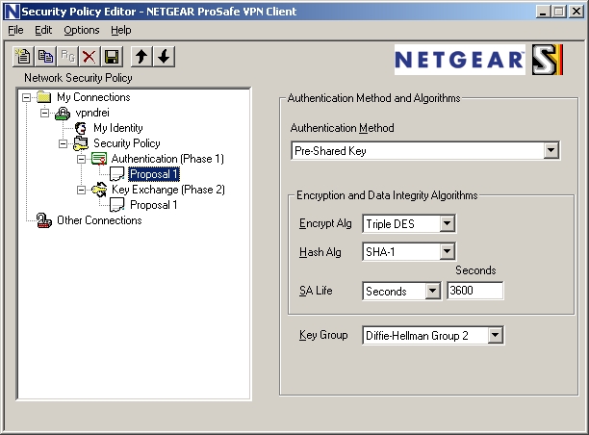Click the My Connections folder icon
Screen dimensions: 589x435
click(x=44, y=97)
